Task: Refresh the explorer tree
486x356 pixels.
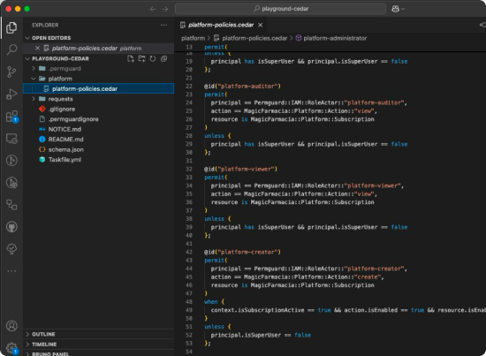Action: pos(153,58)
